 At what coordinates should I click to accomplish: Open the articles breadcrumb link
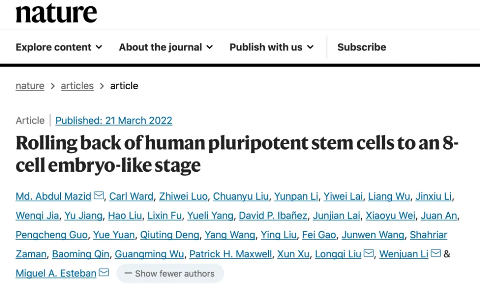pos(77,86)
